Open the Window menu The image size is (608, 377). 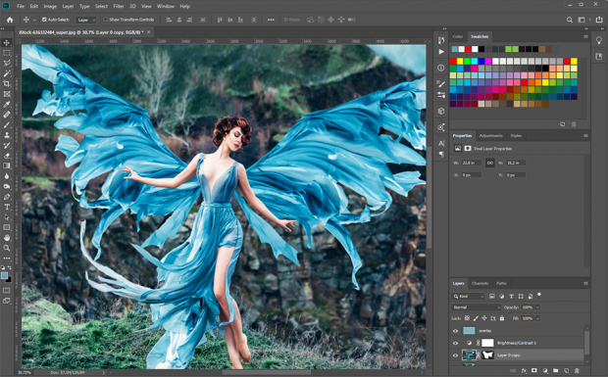[166, 6]
